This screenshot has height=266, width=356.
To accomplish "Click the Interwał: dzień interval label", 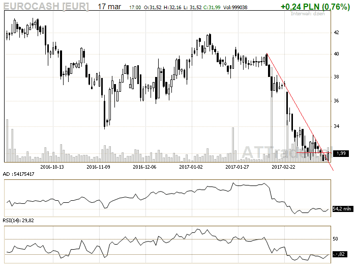I will pos(308,14).
